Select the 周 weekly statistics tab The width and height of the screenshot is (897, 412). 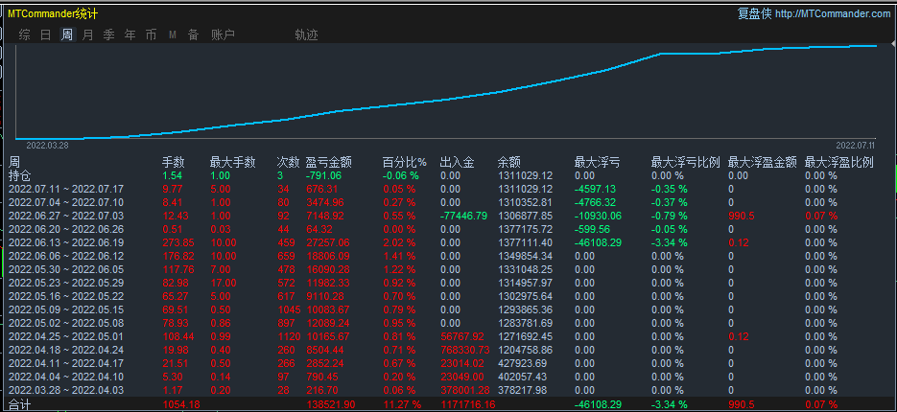coord(66,34)
